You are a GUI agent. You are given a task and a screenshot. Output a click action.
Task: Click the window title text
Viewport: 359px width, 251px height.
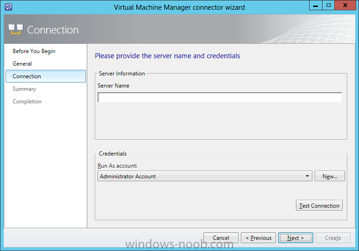(x=179, y=7)
